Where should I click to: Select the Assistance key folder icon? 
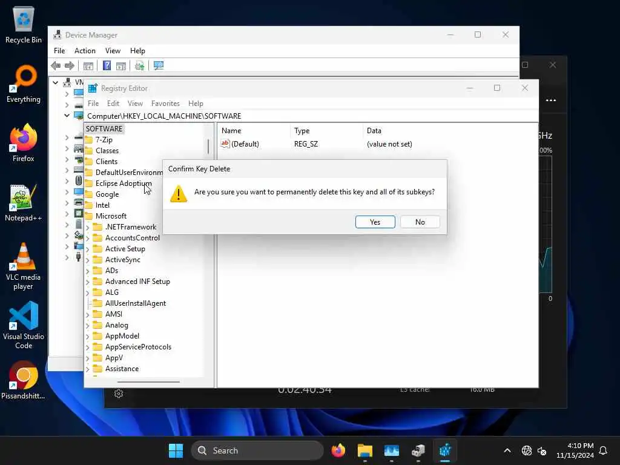point(97,369)
